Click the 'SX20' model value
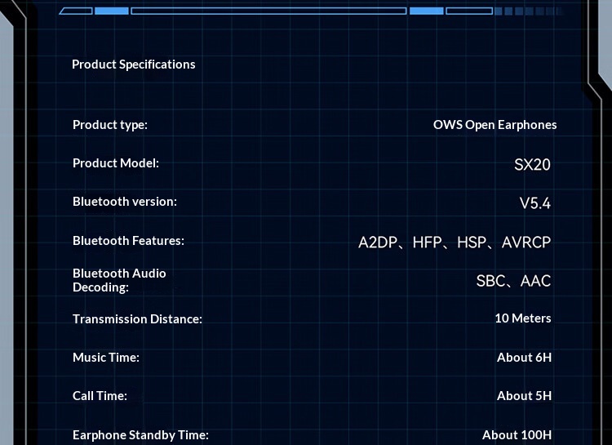The height and width of the screenshot is (445, 612). click(532, 164)
